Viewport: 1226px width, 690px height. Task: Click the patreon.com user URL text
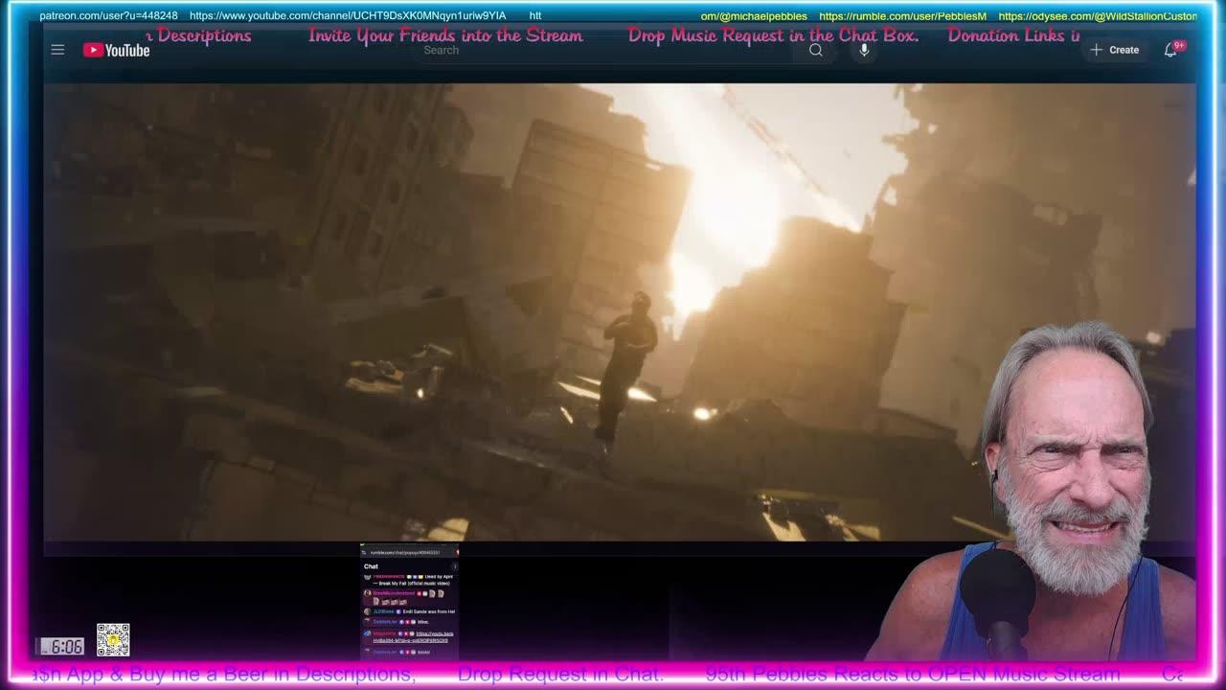[x=108, y=16]
